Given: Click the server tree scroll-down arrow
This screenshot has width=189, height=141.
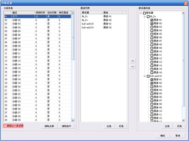Looking at the screenshot, I should point(183,120).
